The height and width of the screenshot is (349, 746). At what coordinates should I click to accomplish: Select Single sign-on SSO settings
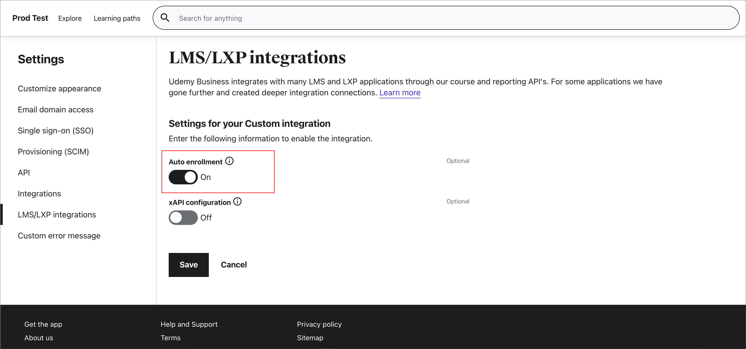[x=56, y=131]
